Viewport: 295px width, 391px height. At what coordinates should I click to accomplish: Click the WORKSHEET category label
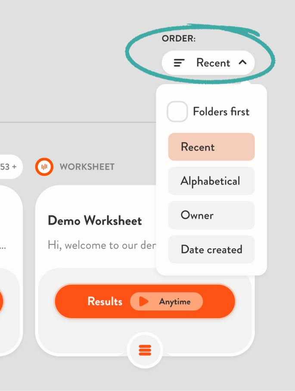[87, 167]
